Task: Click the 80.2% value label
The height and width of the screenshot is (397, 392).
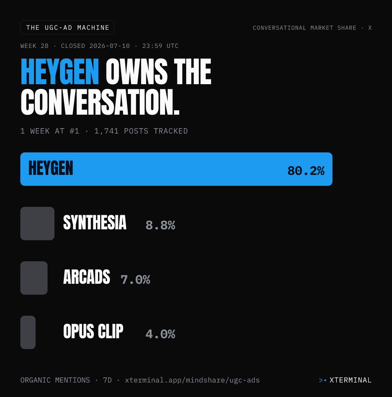Action: tap(306, 171)
